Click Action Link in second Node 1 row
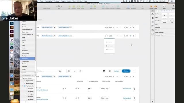184x103 pixels. pos(127,98)
